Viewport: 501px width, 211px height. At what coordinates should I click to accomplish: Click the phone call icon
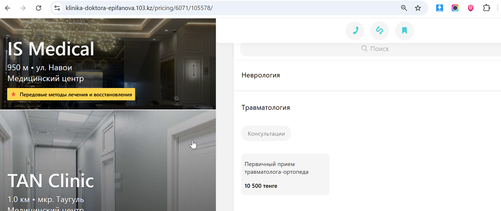tap(355, 31)
